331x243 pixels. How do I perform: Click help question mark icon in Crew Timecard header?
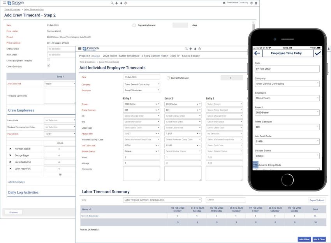point(252,3)
